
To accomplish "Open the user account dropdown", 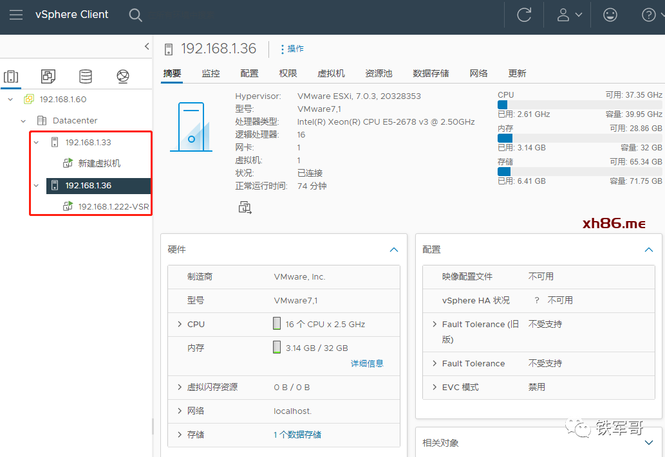I will pos(569,15).
